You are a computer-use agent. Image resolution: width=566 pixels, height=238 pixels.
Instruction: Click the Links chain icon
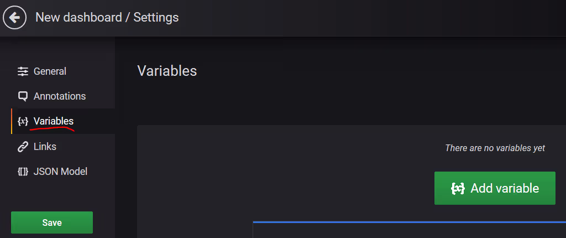click(23, 147)
